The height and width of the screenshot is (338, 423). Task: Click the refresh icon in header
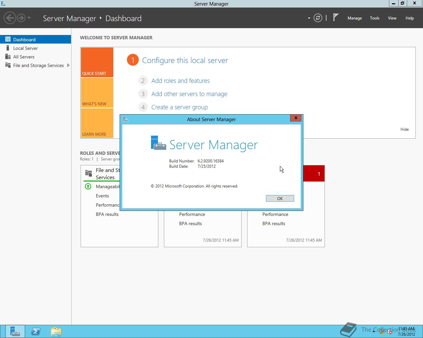[318, 18]
